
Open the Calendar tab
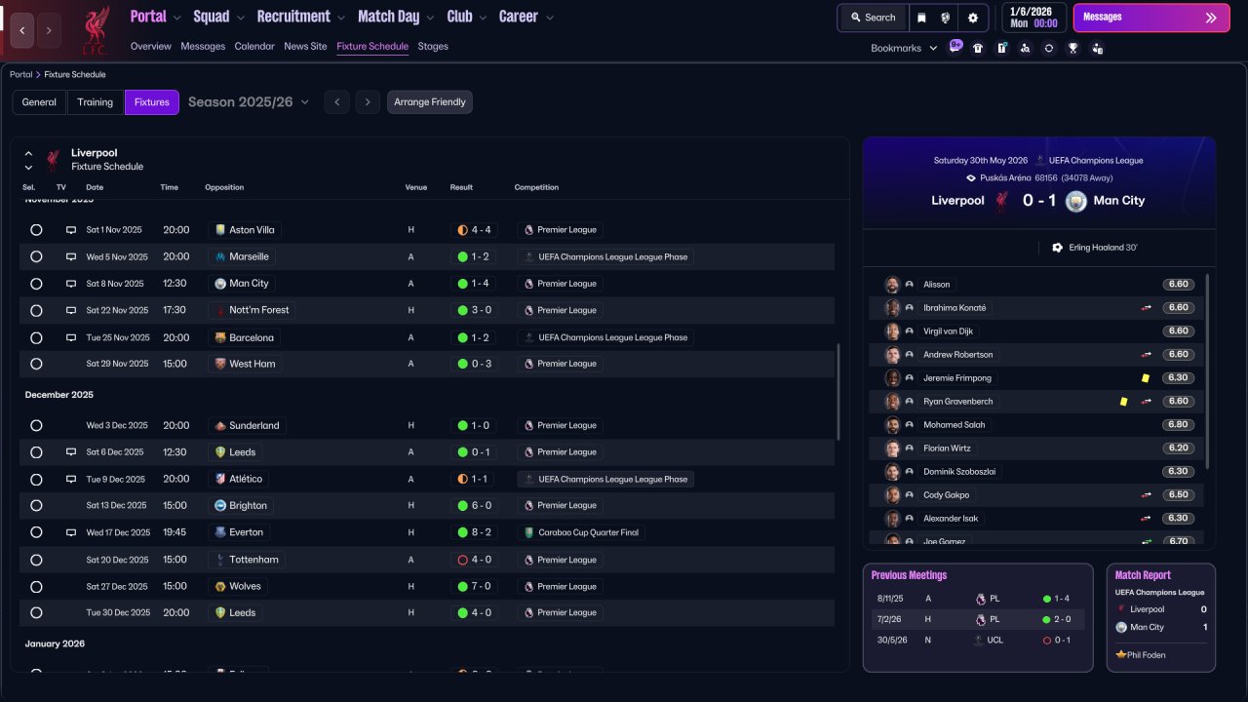pos(254,47)
